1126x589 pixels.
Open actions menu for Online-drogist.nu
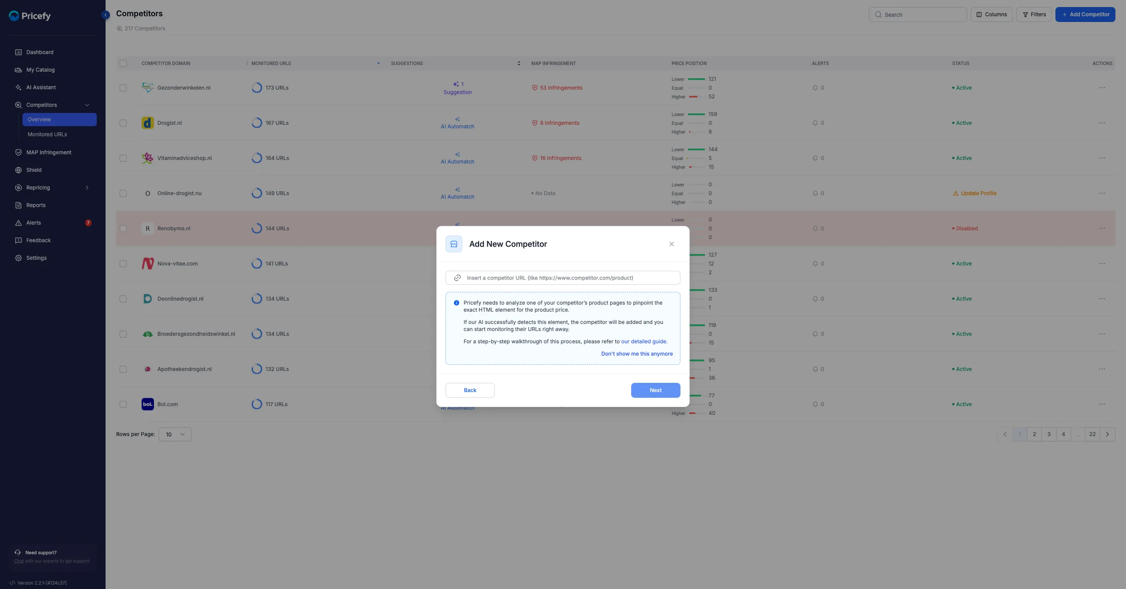click(x=1102, y=193)
